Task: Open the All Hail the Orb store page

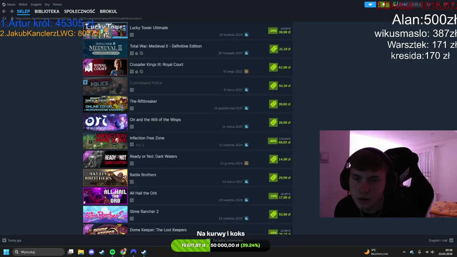Action: click(x=188, y=196)
